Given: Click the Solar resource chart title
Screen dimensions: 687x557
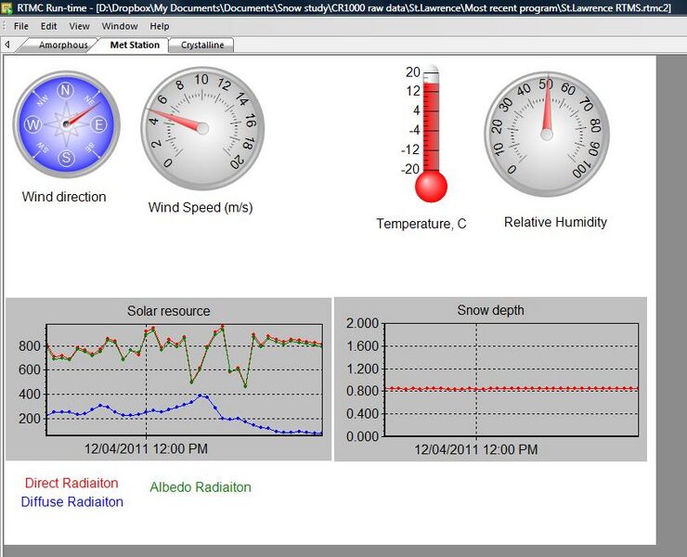Looking at the screenshot, I should coord(169,311).
